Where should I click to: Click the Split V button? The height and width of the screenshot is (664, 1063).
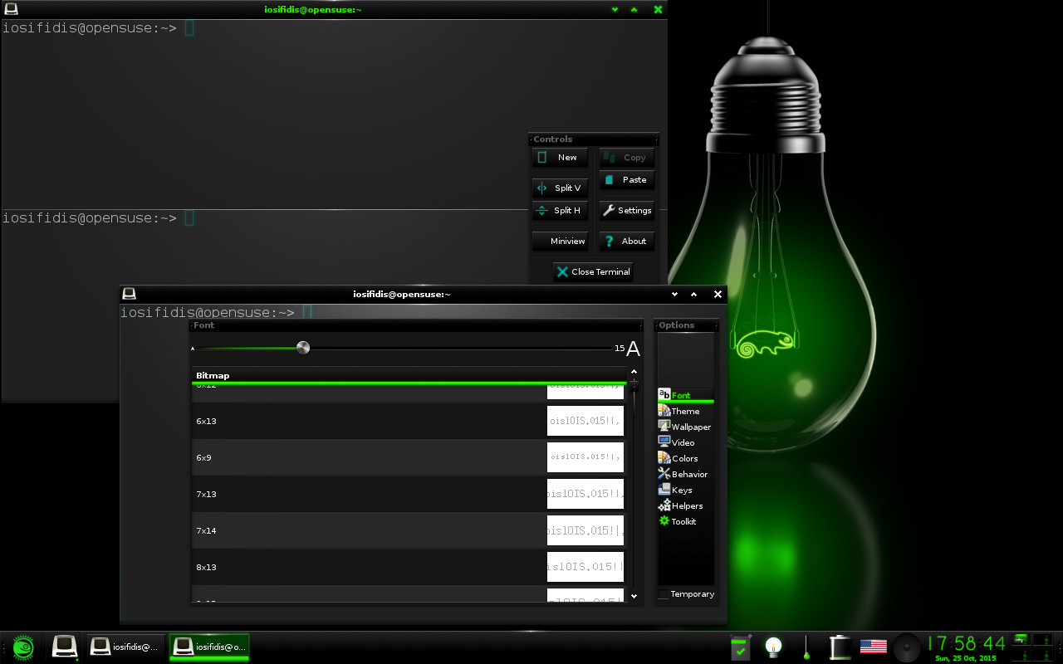click(x=560, y=188)
